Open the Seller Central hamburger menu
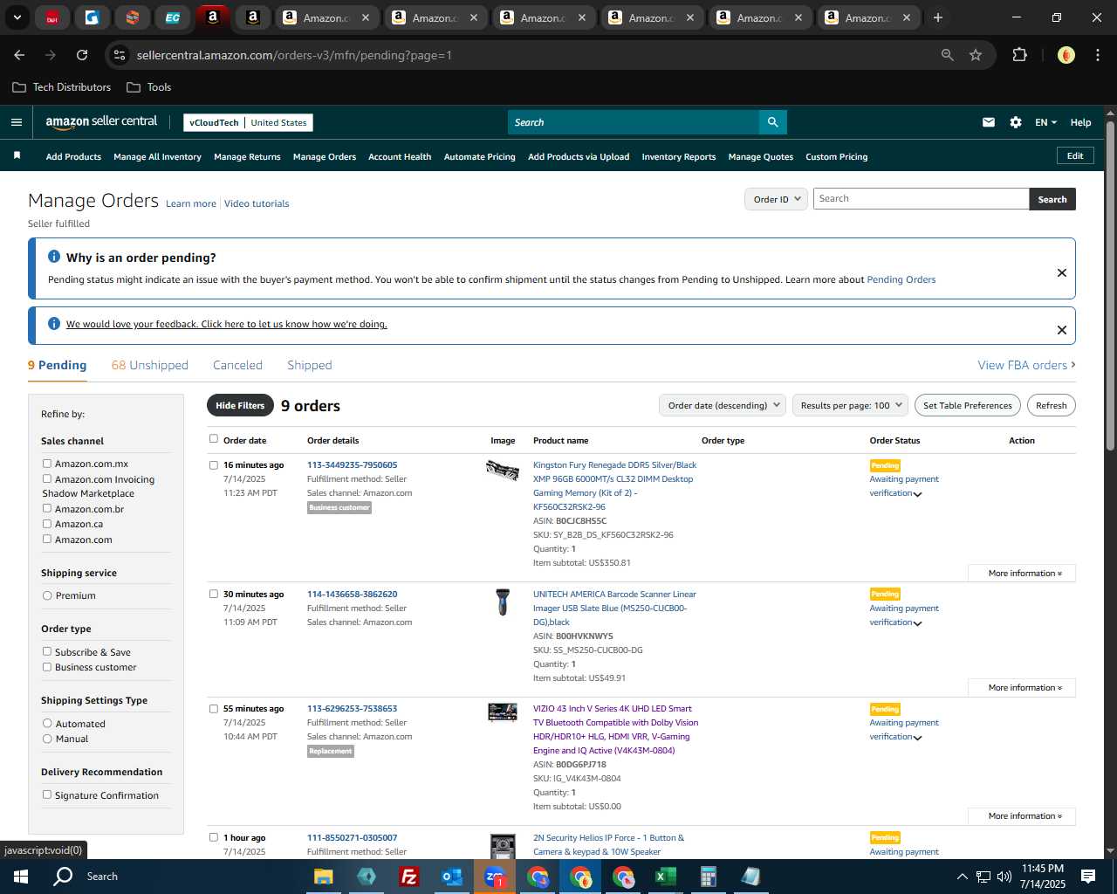The height and width of the screenshot is (894, 1117). [16, 122]
